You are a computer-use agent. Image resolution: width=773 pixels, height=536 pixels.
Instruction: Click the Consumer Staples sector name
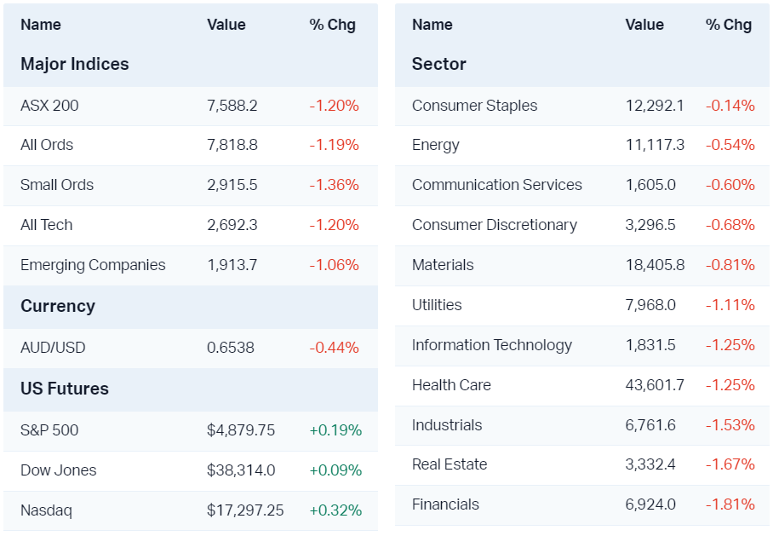[474, 106]
